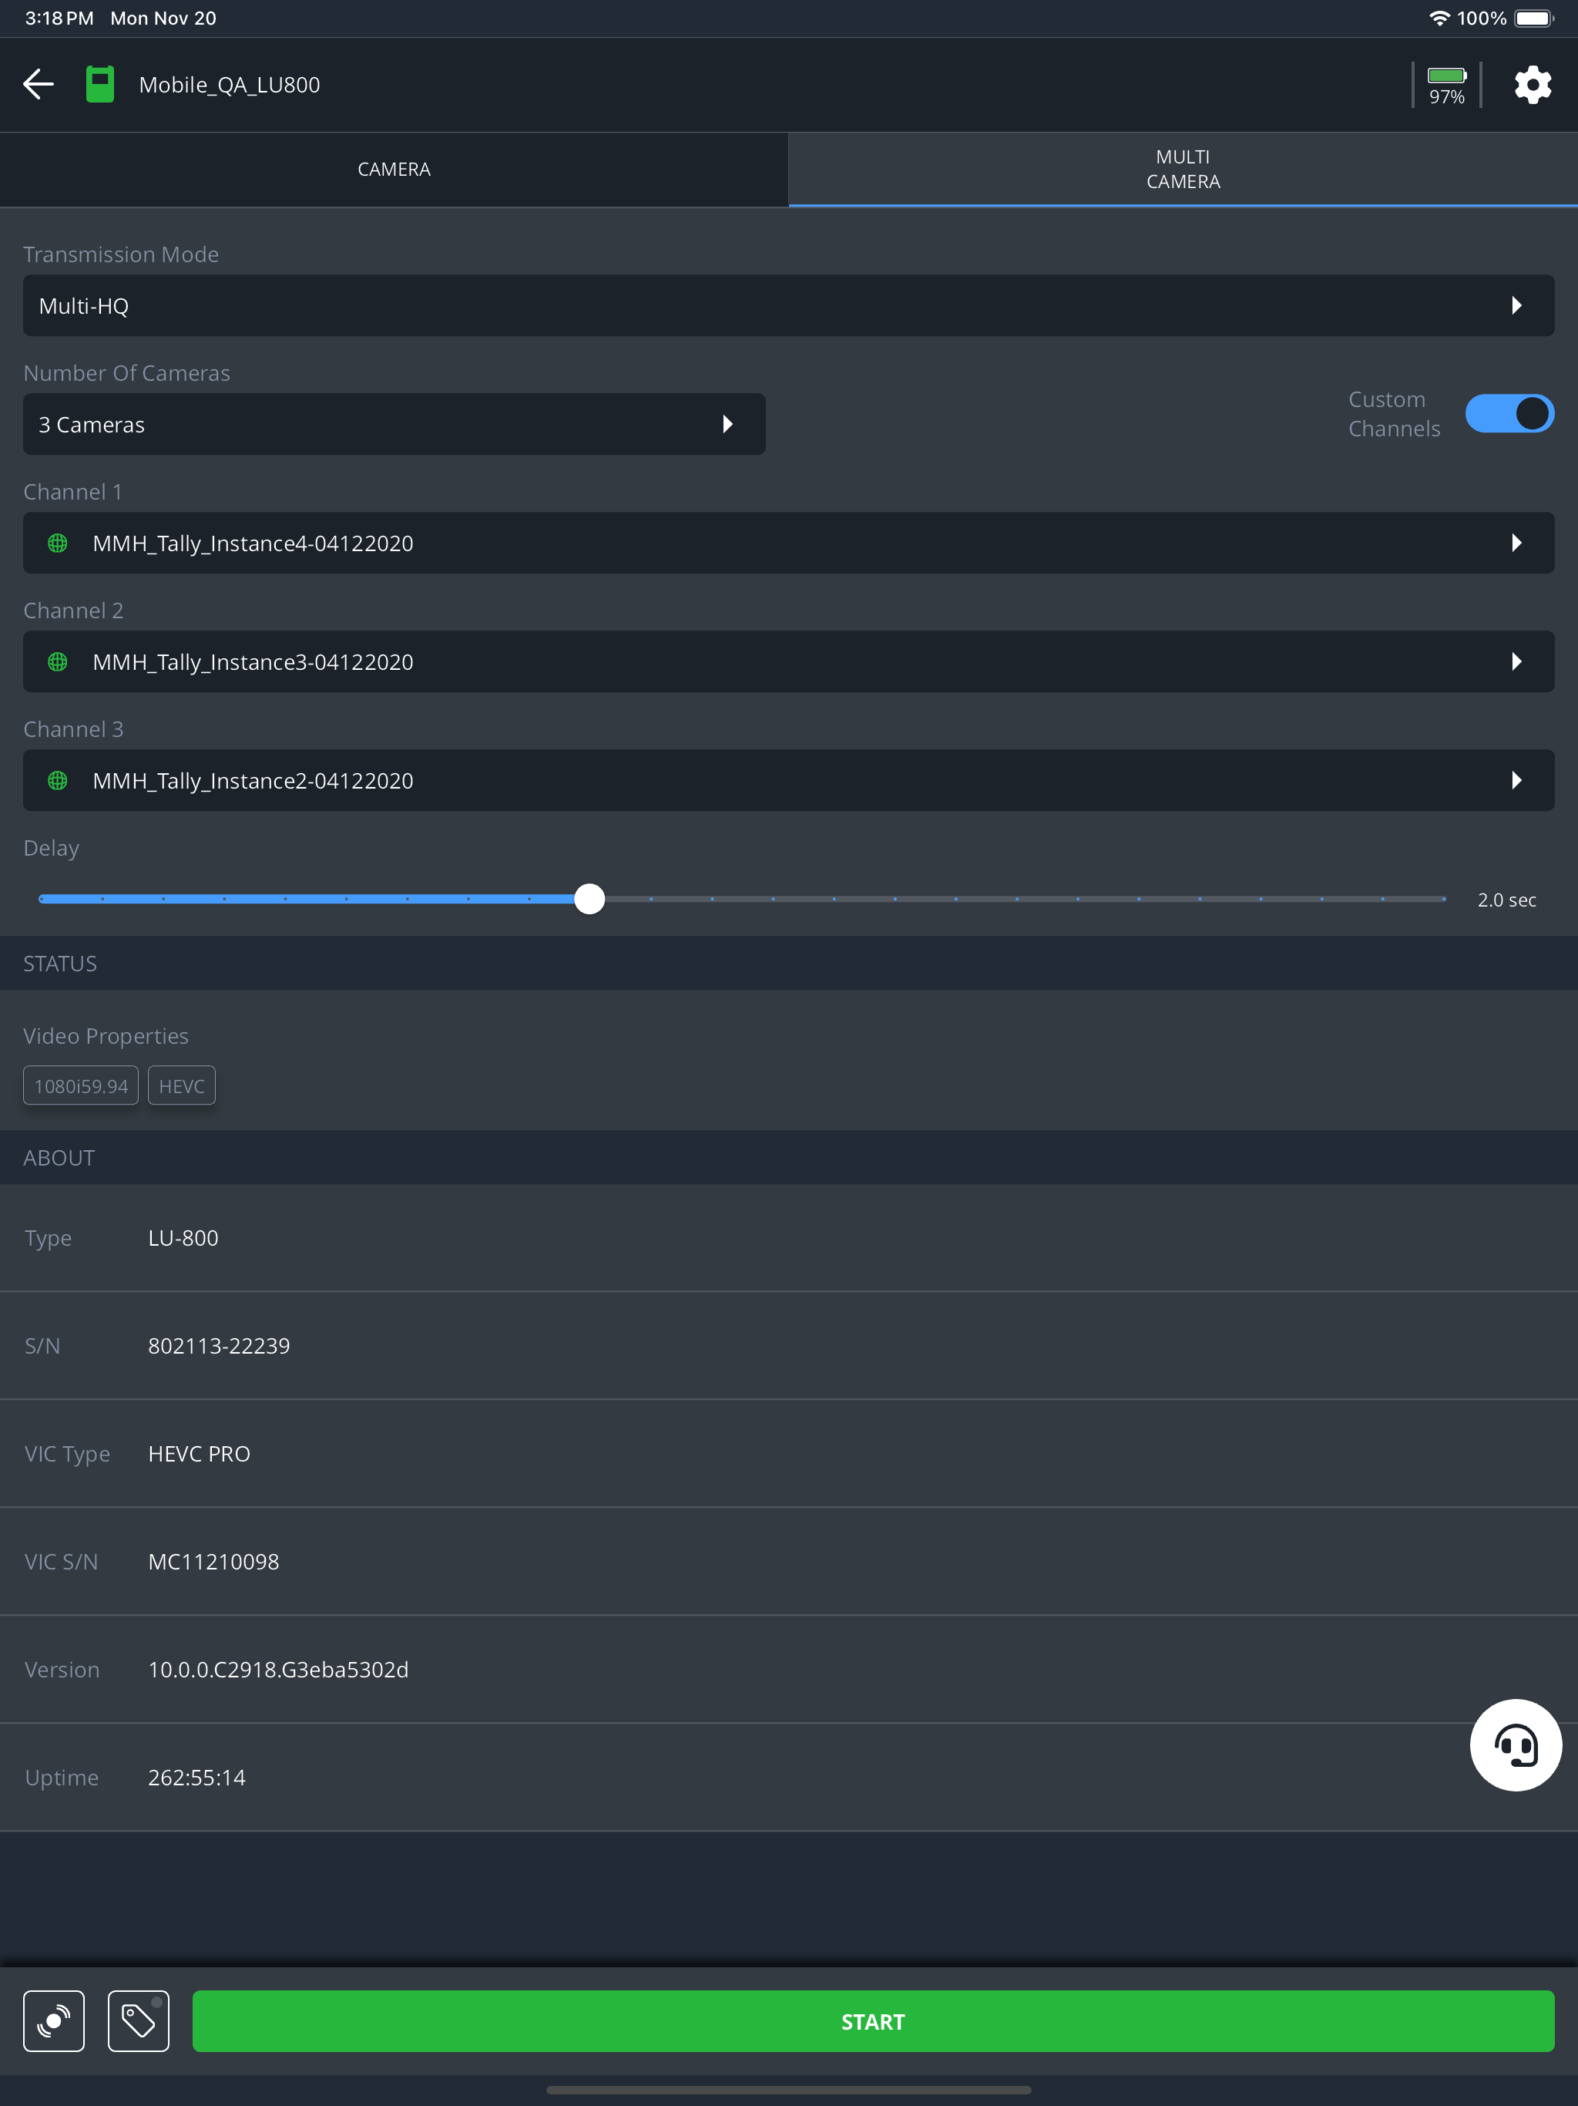Open Channel 2 destination dropdown
This screenshot has height=2106, width=1578.
(x=788, y=661)
